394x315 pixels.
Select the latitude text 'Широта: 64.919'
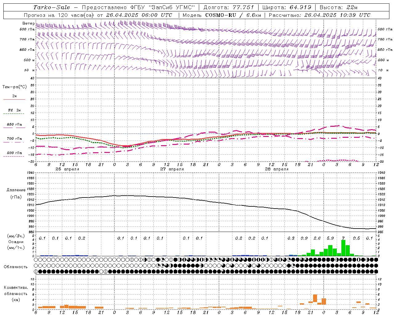point(287,7)
